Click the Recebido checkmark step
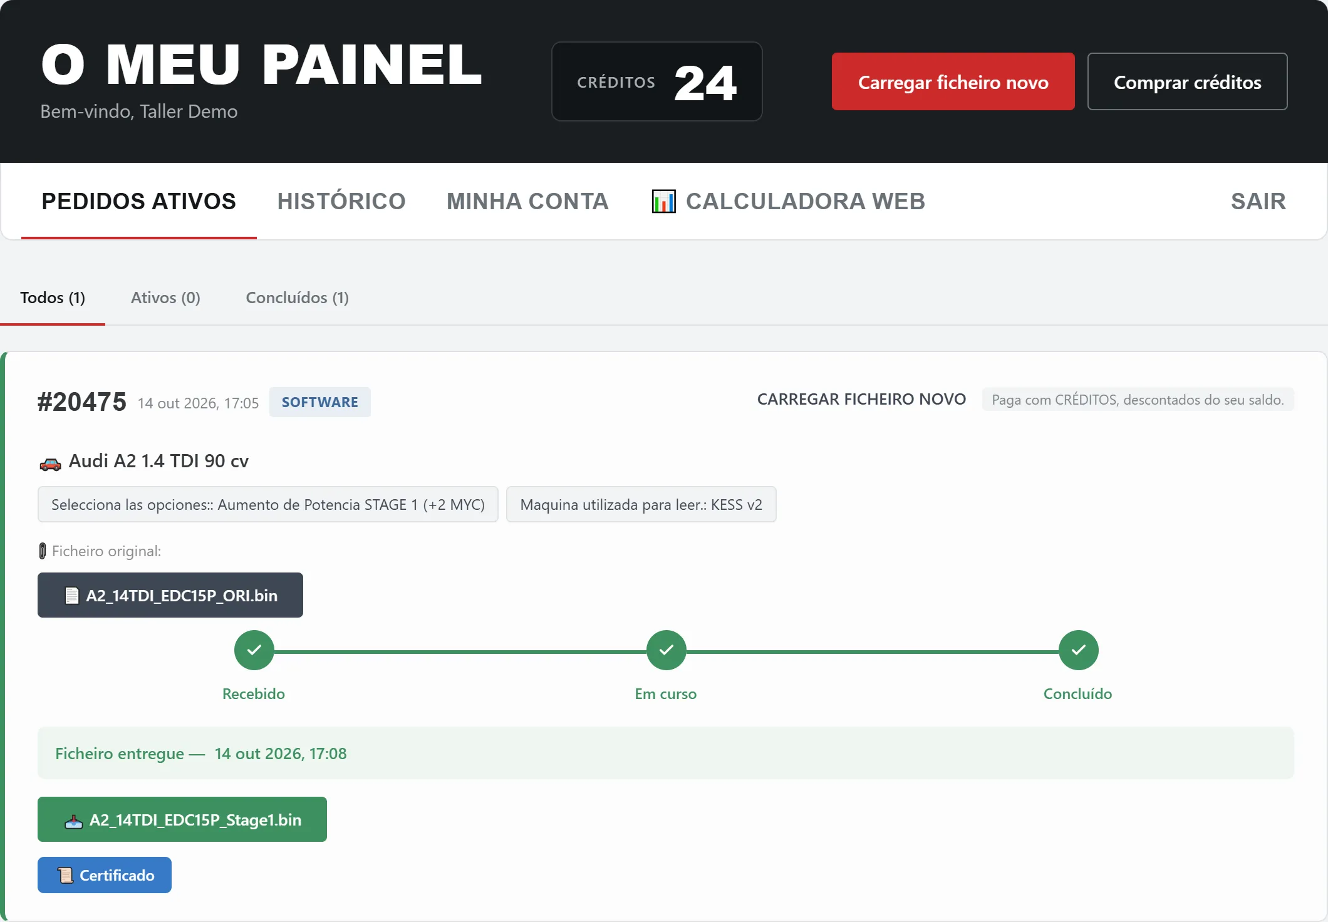 [x=254, y=650]
